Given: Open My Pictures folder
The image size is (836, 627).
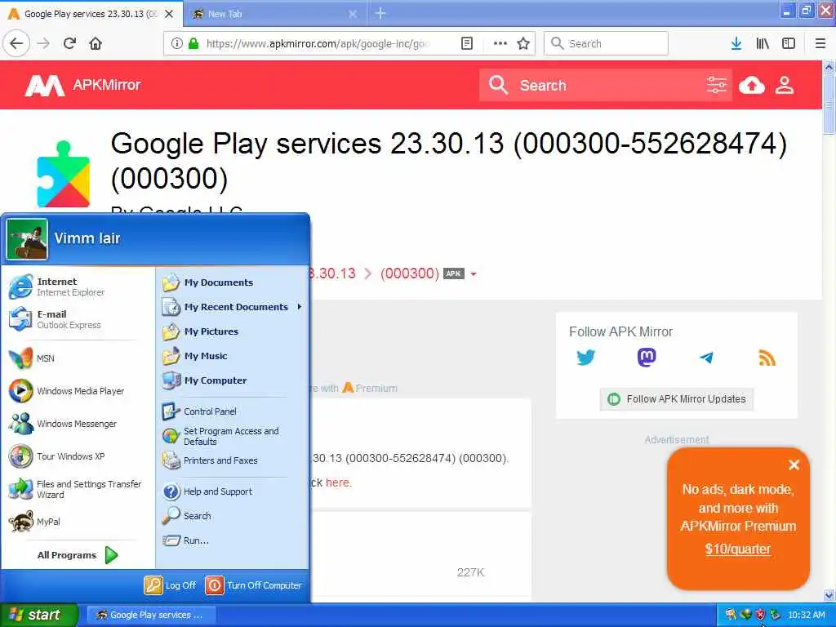Looking at the screenshot, I should 232,331.
